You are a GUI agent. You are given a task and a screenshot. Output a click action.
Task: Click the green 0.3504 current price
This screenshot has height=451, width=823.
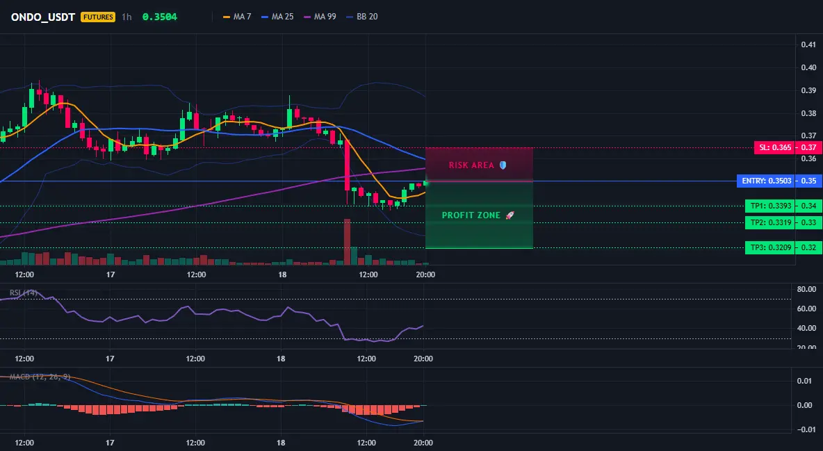[160, 17]
